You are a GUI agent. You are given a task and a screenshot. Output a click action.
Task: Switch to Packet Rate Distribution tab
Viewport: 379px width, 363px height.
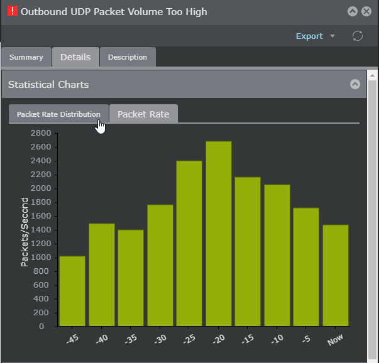58,114
